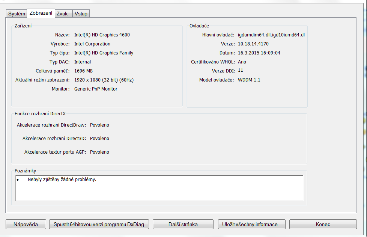Select the Zobrazení tab
The image size is (367, 237).
(x=41, y=13)
